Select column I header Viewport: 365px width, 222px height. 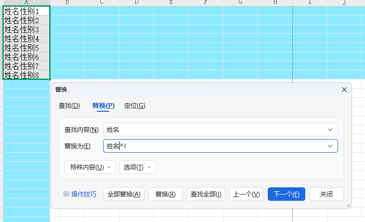click(310, 2)
